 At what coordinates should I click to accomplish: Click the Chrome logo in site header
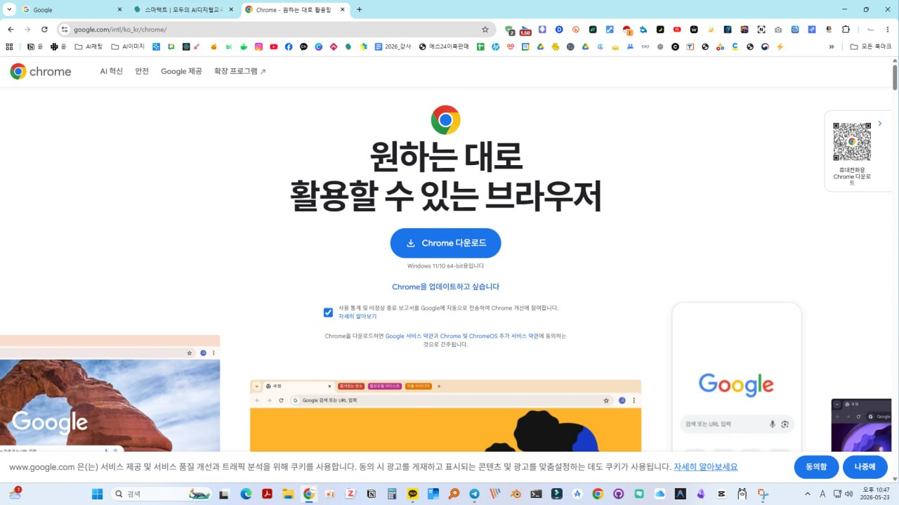(x=41, y=71)
